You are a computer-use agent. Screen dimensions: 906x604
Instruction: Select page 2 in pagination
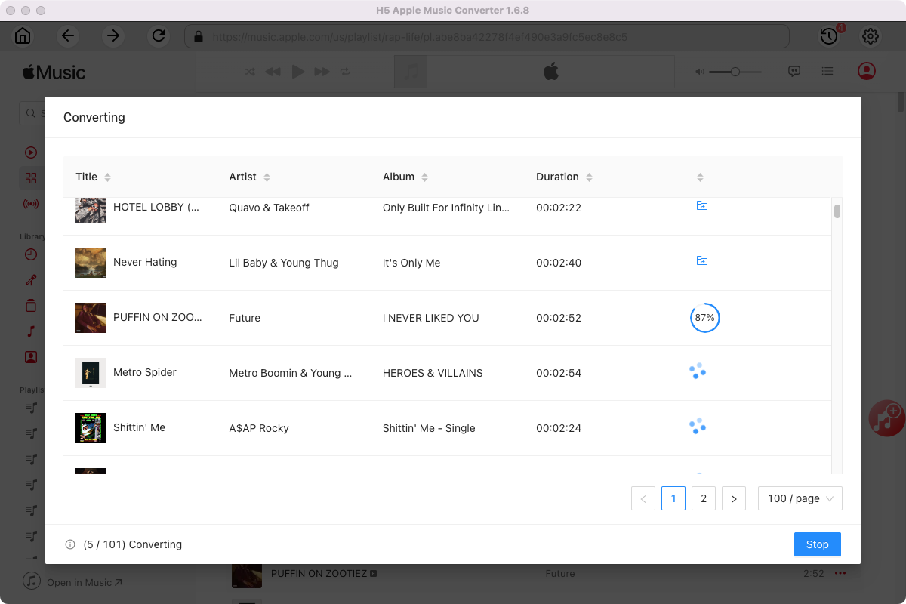704,498
